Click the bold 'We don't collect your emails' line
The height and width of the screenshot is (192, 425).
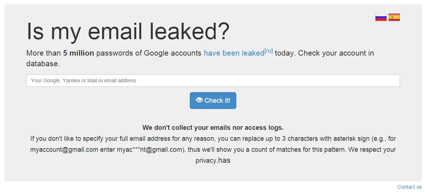click(x=213, y=127)
